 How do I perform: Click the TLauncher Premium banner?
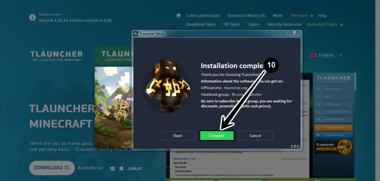tap(334, 147)
